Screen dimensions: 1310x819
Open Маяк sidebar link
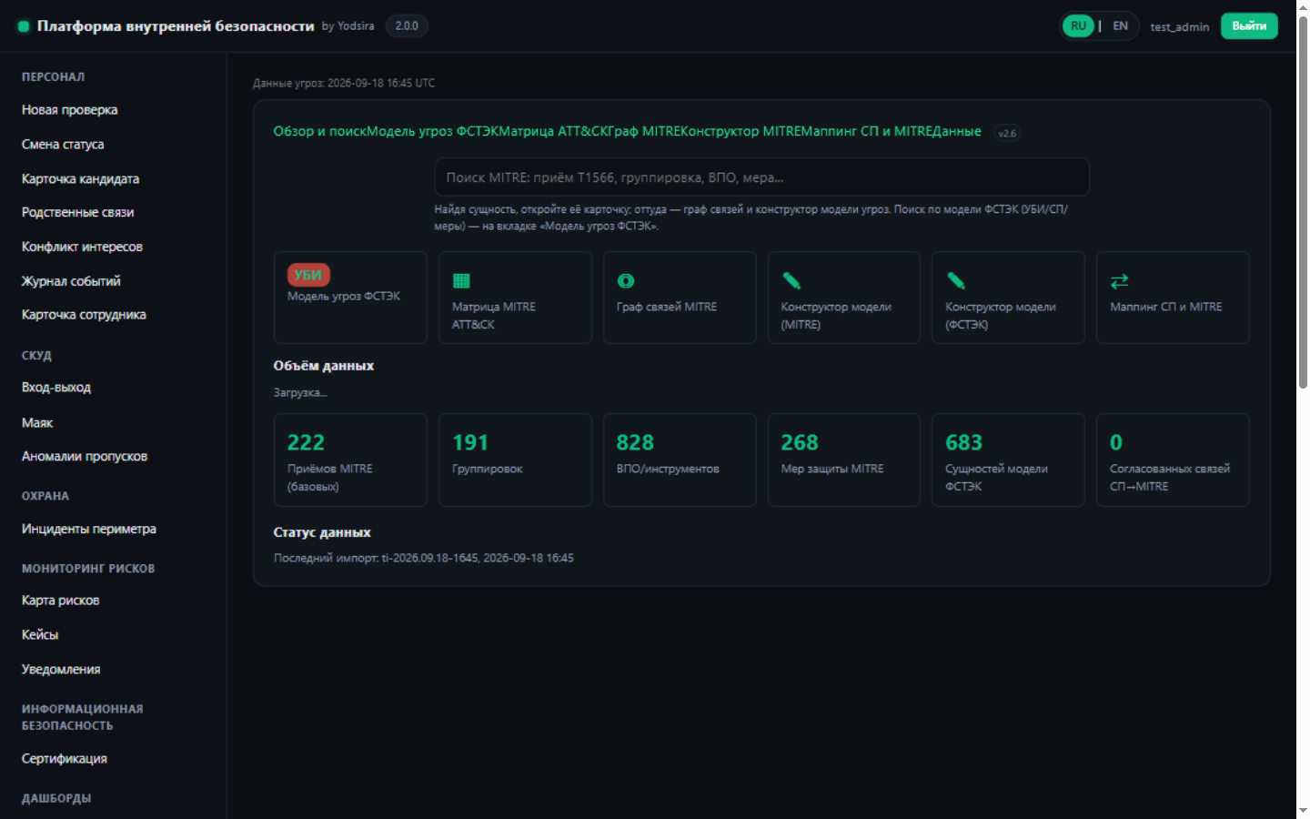[37, 422]
